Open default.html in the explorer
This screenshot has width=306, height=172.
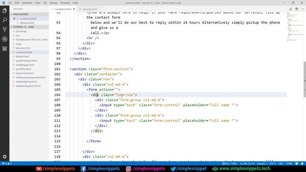[x=22, y=56]
